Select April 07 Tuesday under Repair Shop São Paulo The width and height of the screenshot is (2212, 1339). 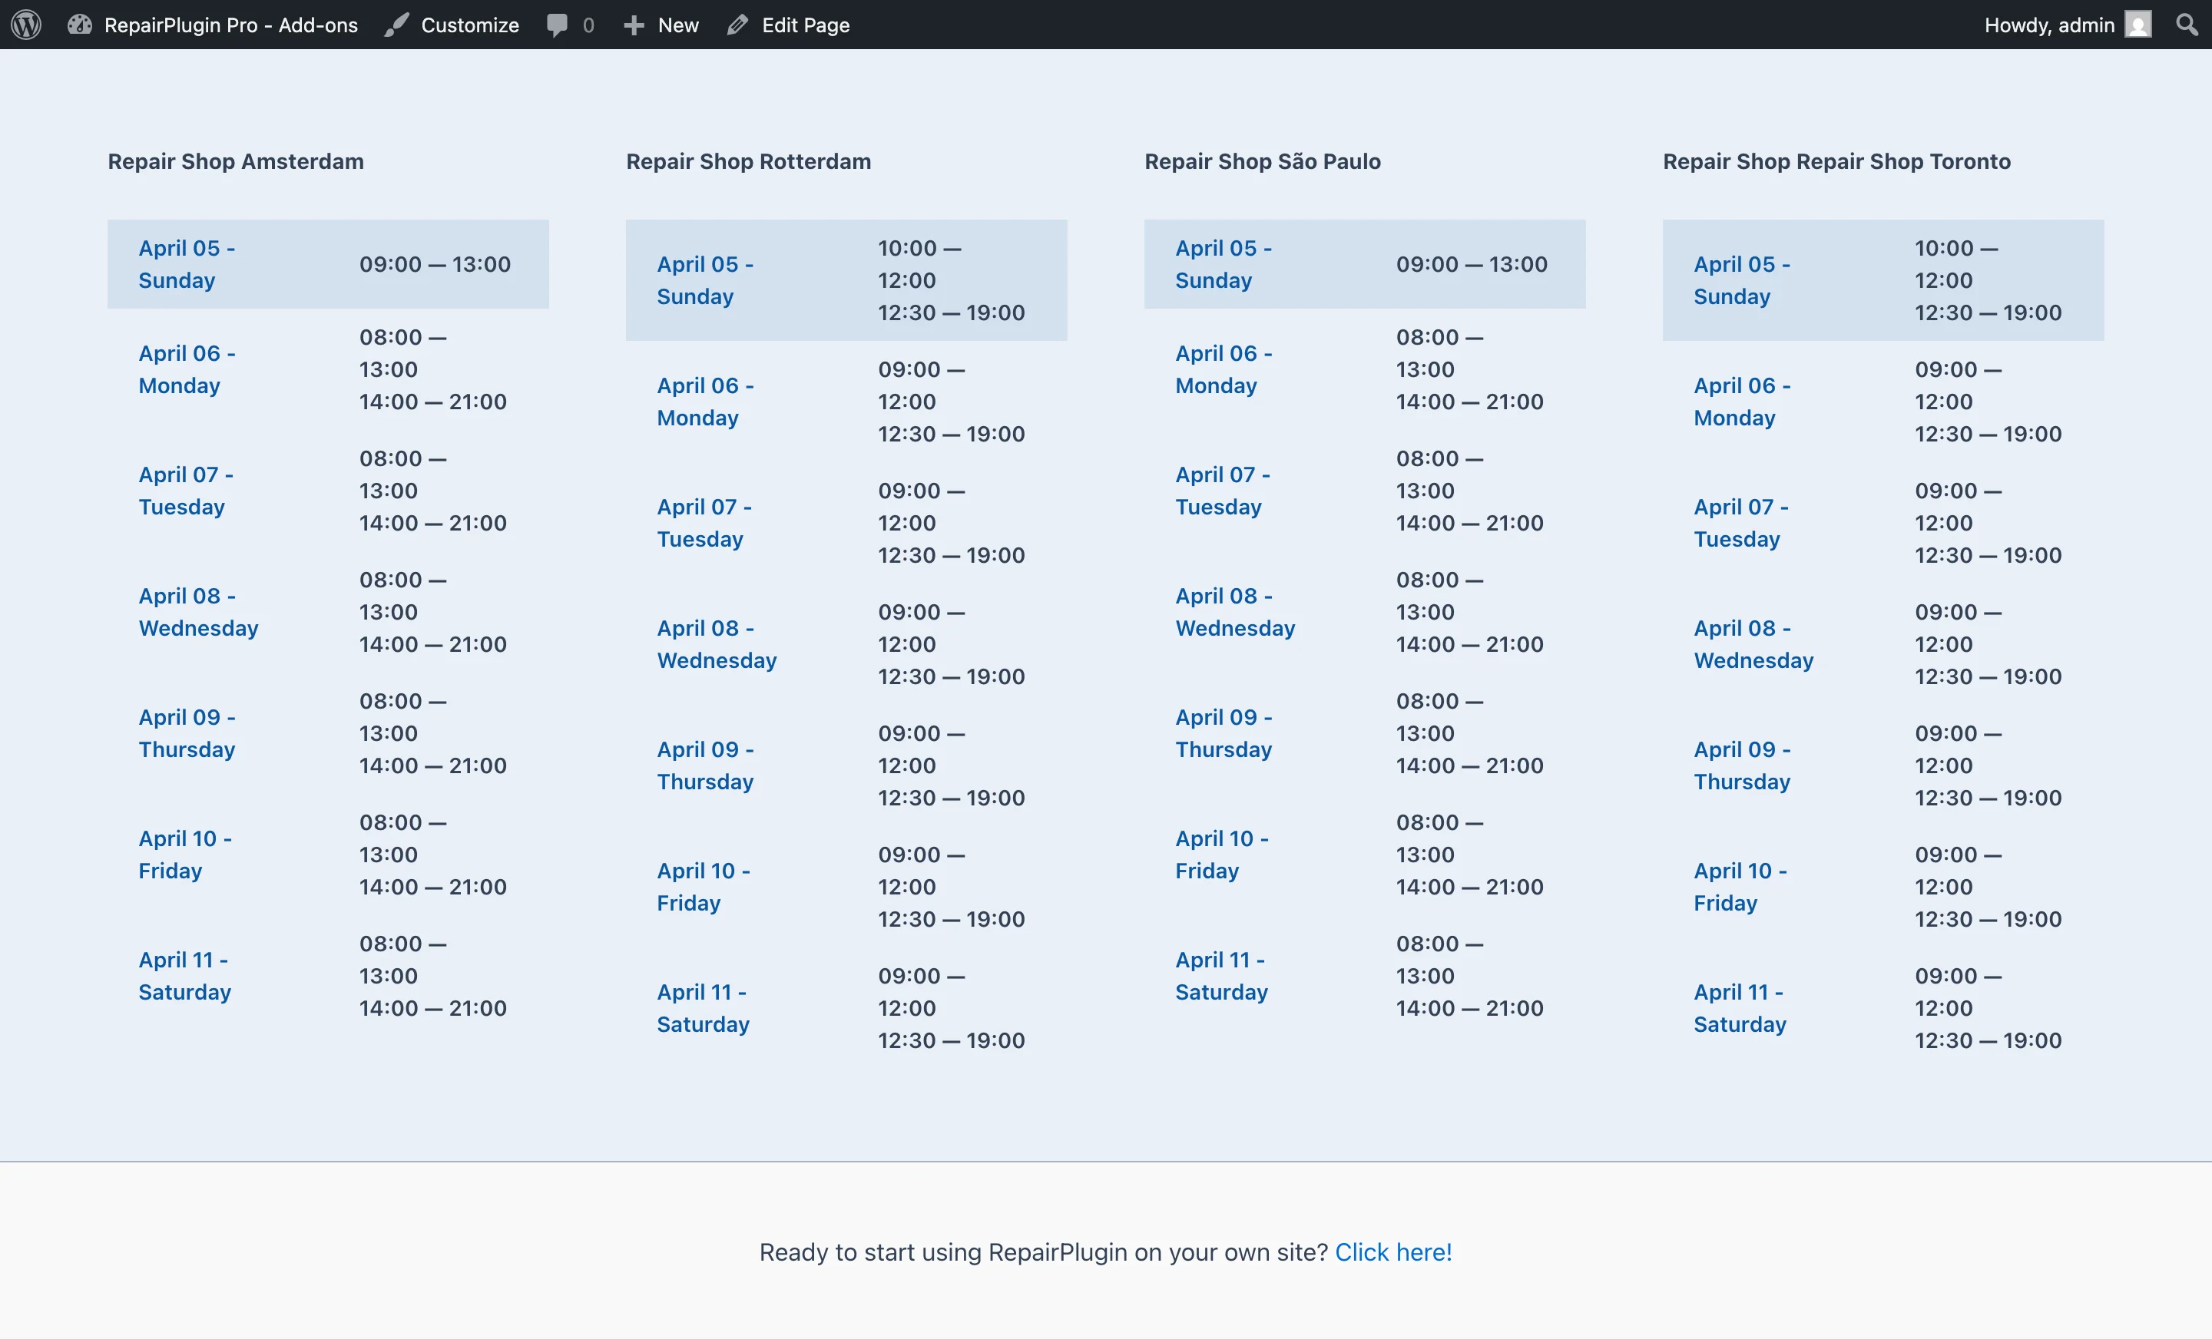1223,491
